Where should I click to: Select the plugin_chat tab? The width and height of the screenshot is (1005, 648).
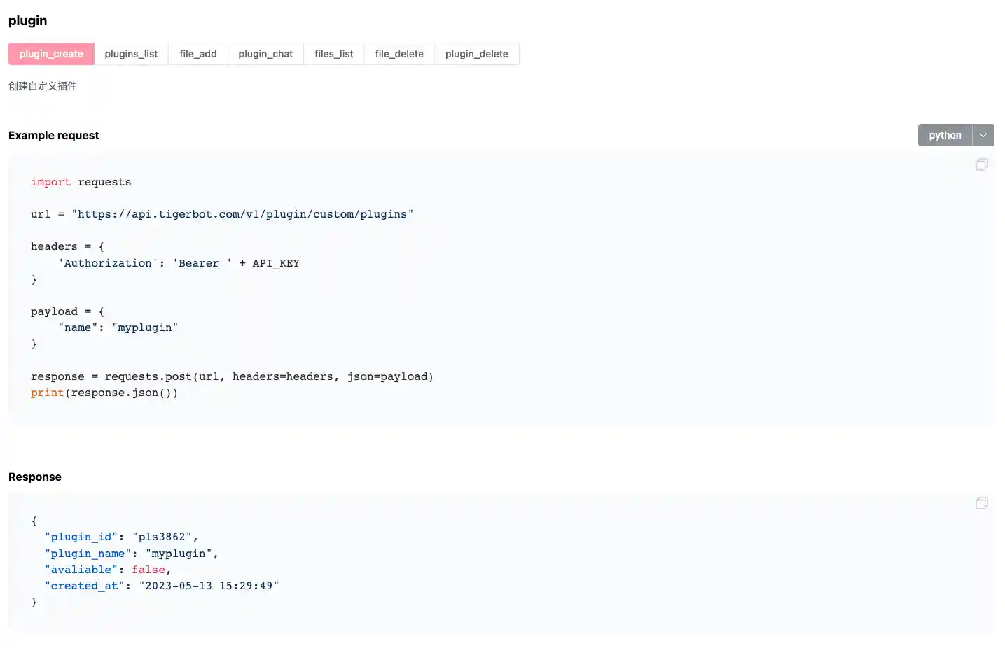coord(265,53)
